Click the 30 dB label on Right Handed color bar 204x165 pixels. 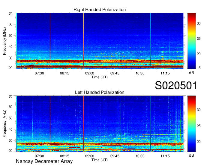pos(199,23)
